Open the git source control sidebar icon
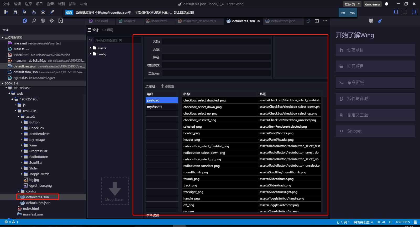Image resolution: width=420 pixels, height=227 pixels. click(52, 21)
